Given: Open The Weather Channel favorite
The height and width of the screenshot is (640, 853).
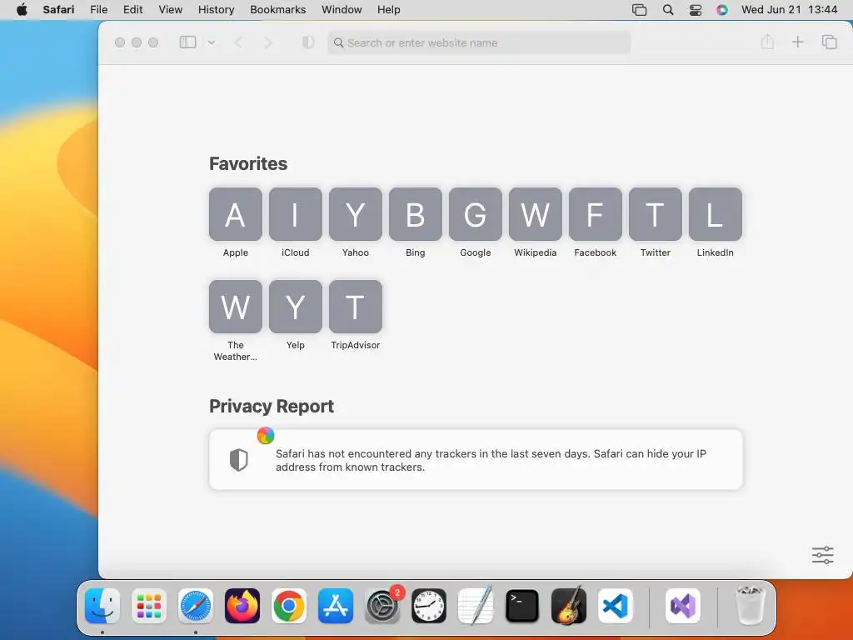Looking at the screenshot, I should (x=236, y=307).
